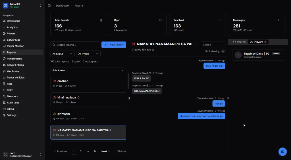Open Dashboard from the navigation sidebar
The image size is (291, 160).
coord(22,21)
